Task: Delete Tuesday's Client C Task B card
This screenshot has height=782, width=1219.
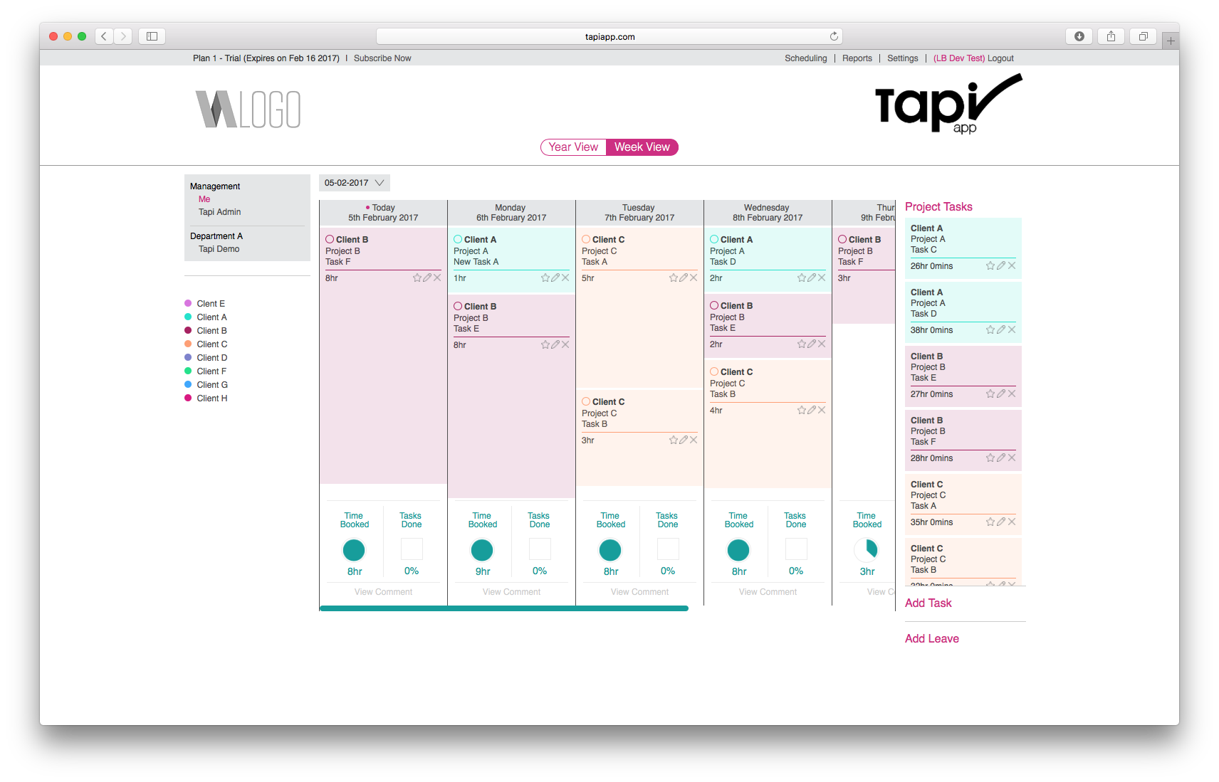Action: click(694, 440)
